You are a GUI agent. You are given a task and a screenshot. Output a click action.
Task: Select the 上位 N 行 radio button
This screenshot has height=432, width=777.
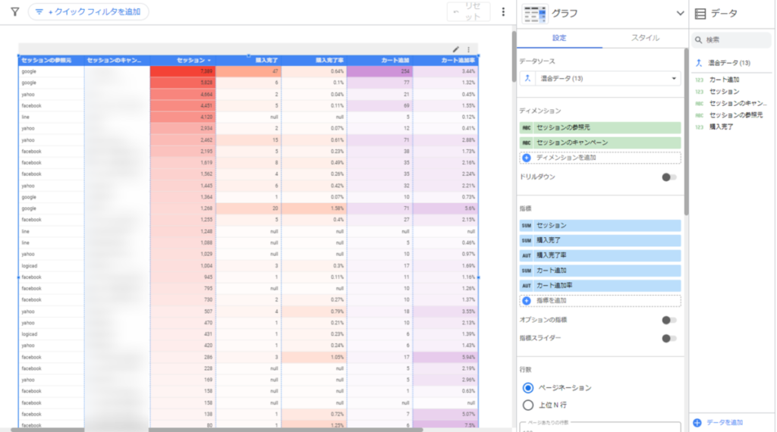tap(528, 405)
